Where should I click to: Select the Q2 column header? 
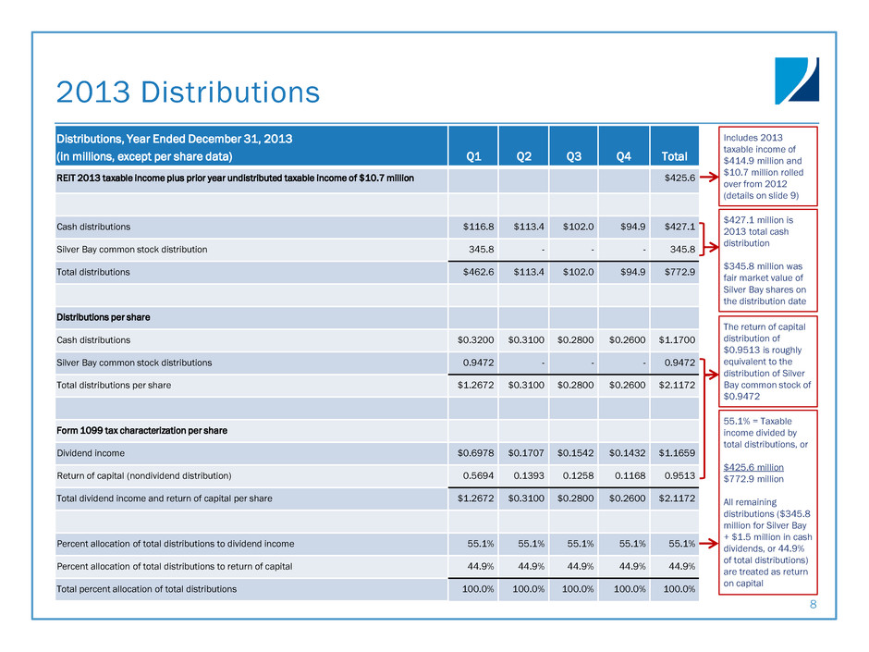(x=526, y=156)
